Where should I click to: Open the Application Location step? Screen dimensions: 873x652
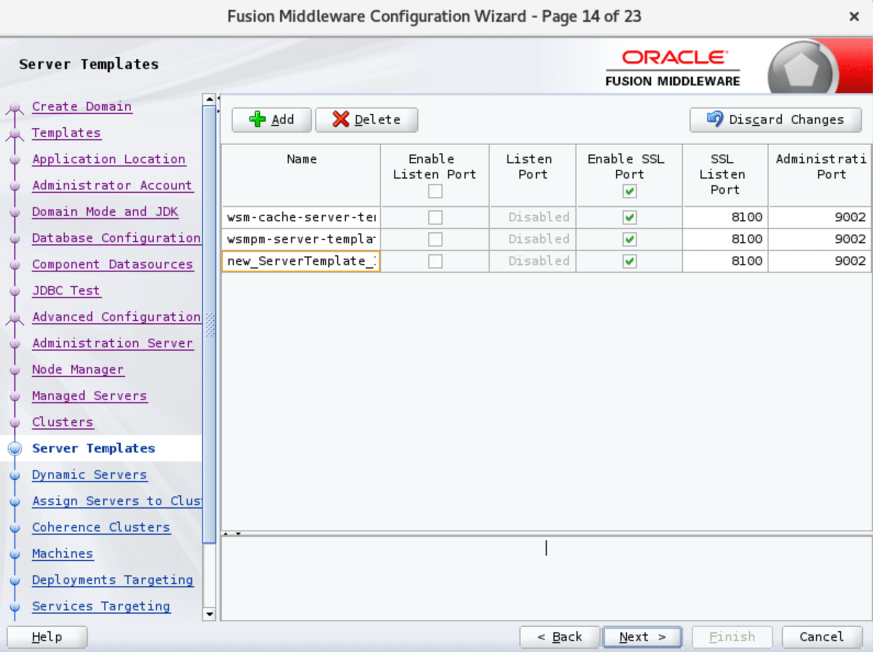click(109, 159)
